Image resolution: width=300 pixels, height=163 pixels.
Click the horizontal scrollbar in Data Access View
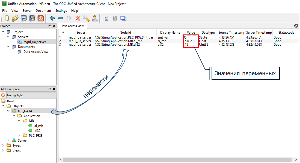(177, 159)
